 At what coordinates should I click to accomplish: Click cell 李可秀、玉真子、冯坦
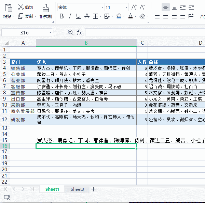point(86,105)
